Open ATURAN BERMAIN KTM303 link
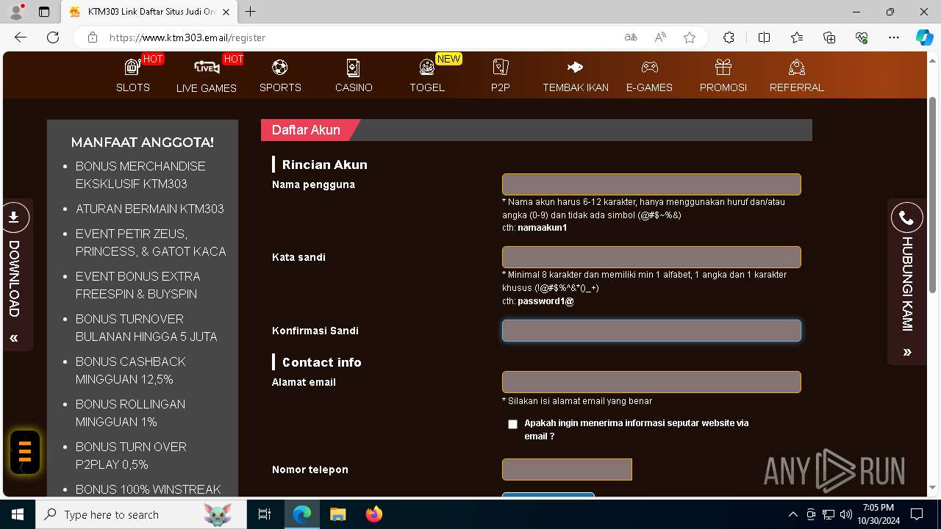This screenshot has height=529, width=941. tap(150, 209)
